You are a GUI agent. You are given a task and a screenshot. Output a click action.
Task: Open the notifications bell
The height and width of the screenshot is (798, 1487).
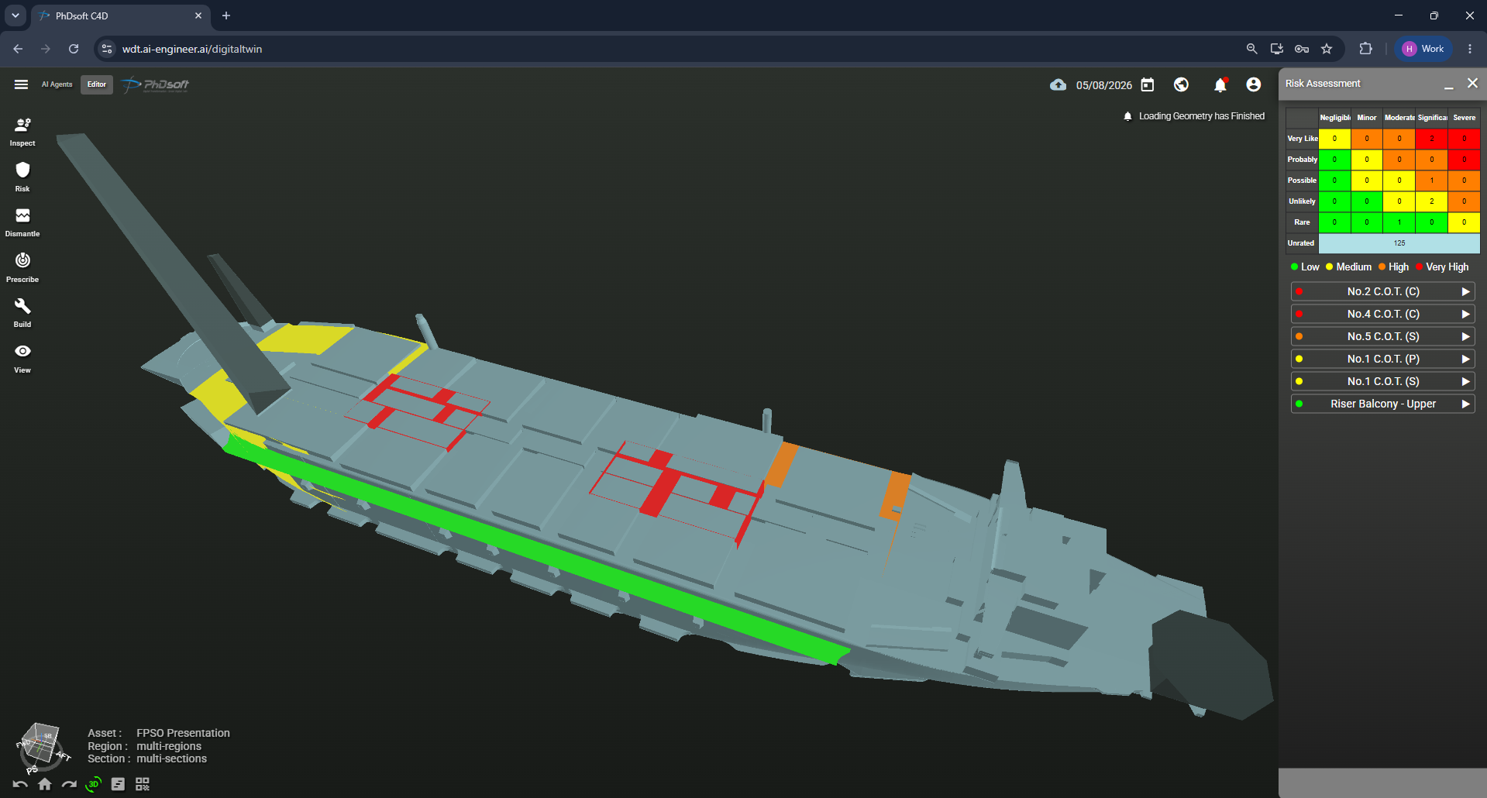coord(1220,84)
